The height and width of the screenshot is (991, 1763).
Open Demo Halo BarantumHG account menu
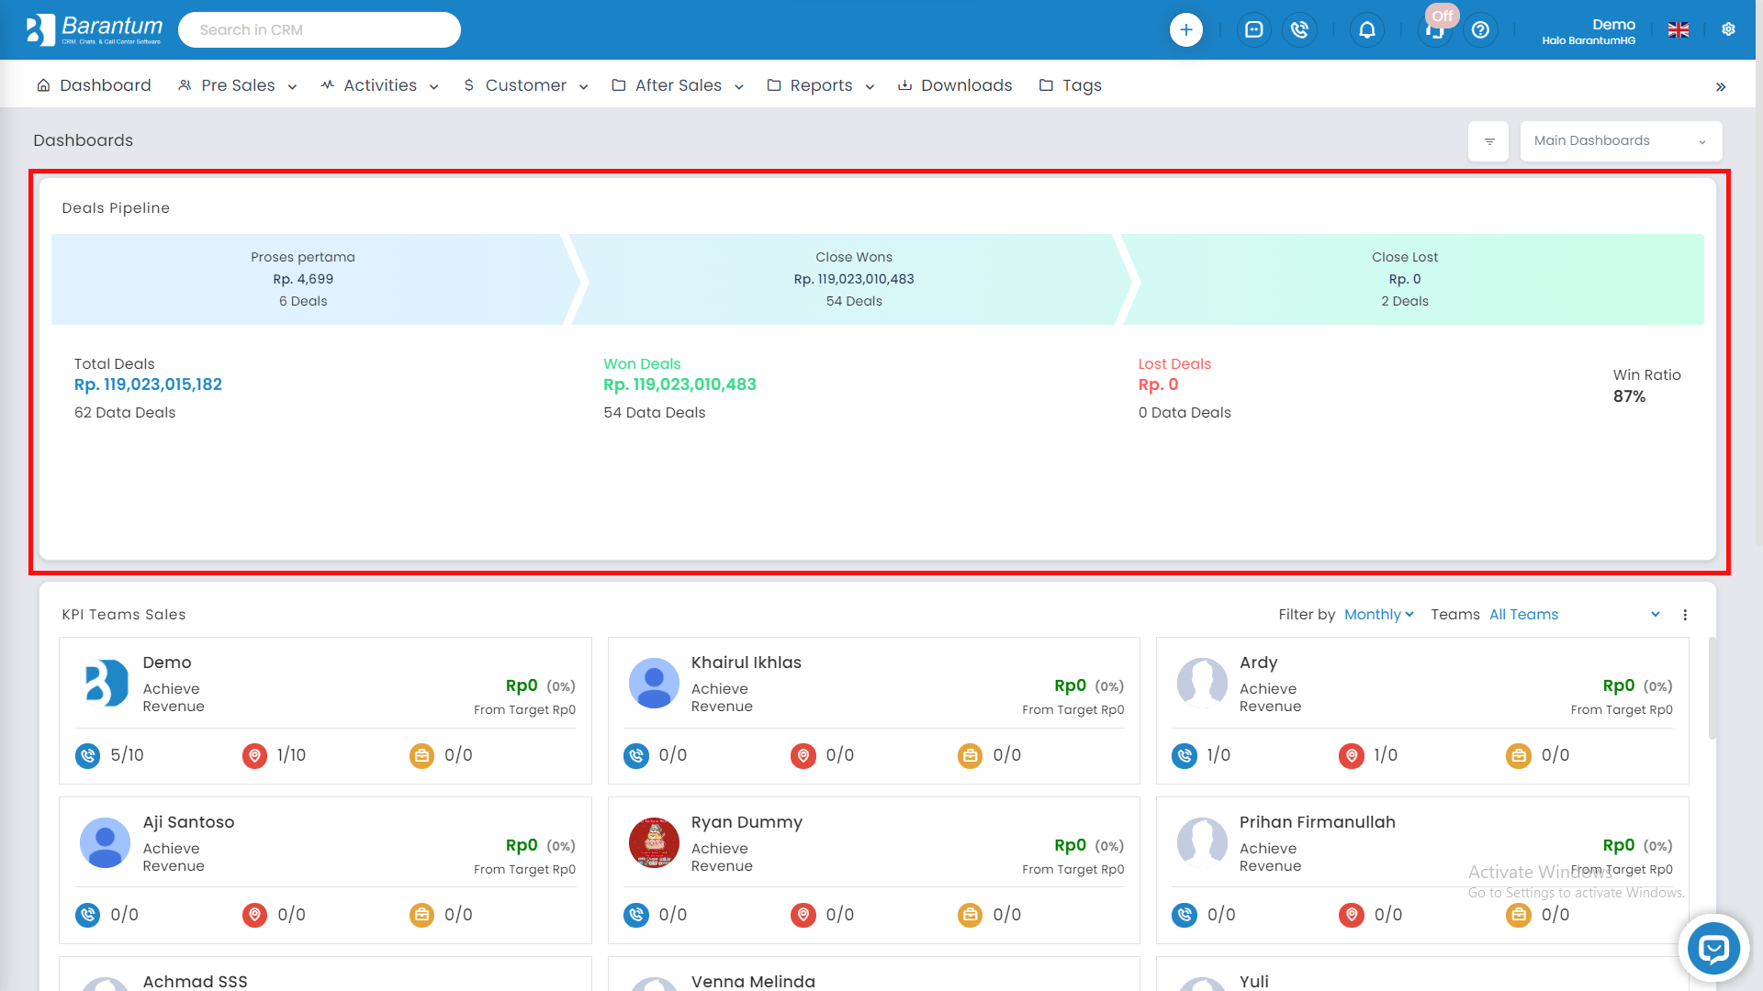(1589, 30)
